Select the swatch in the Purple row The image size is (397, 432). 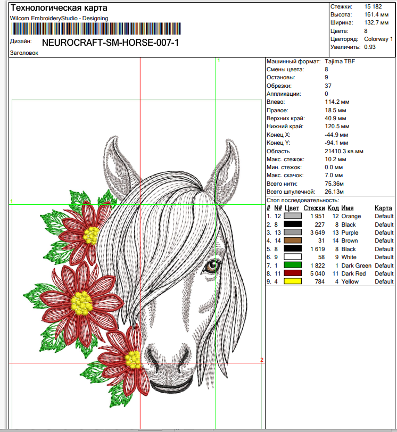pos(293,232)
